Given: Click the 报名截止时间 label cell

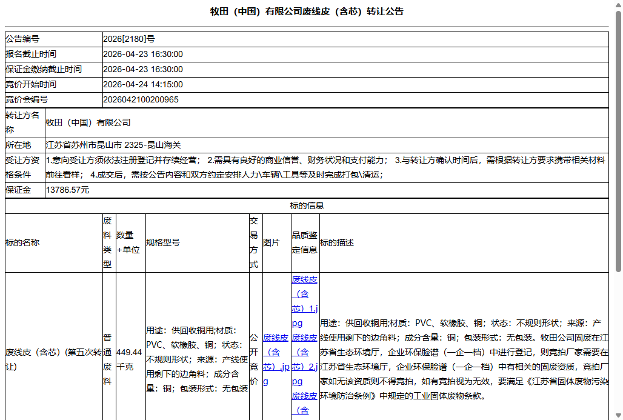Looking at the screenshot, I should point(54,54).
